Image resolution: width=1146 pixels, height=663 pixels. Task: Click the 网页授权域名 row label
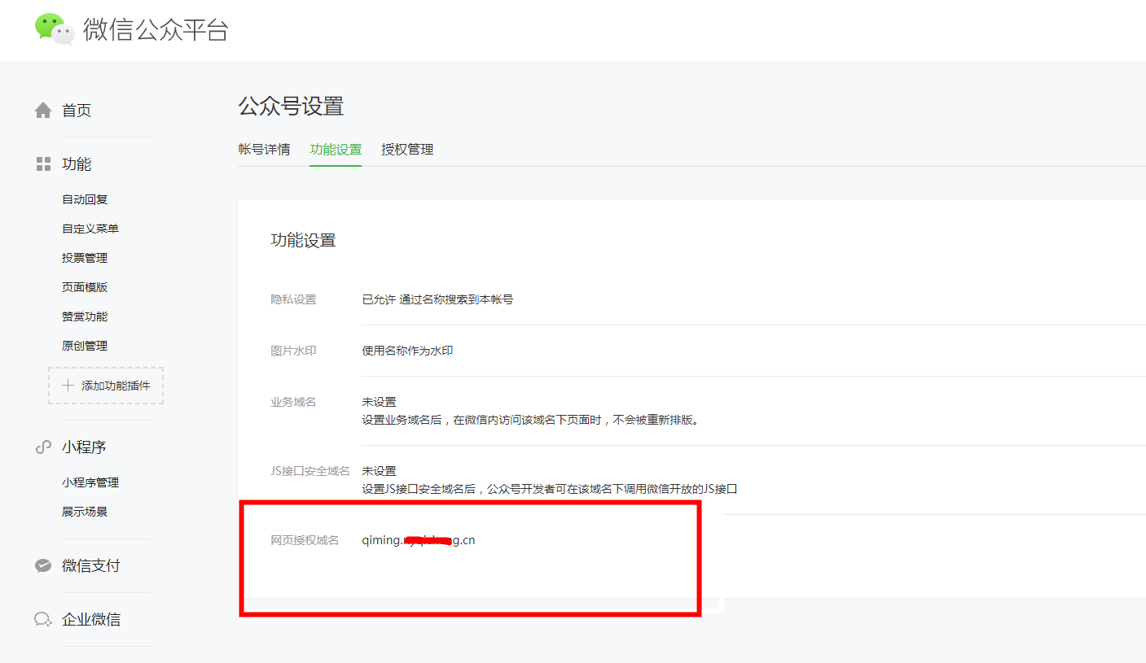(305, 540)
